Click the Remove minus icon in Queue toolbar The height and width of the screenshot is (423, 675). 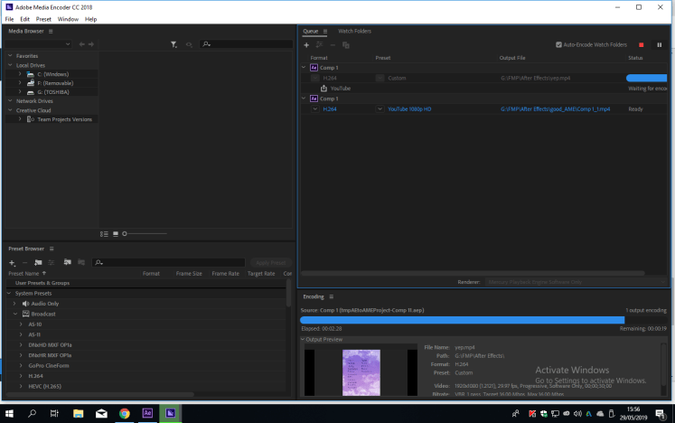(x=333, y=45)
